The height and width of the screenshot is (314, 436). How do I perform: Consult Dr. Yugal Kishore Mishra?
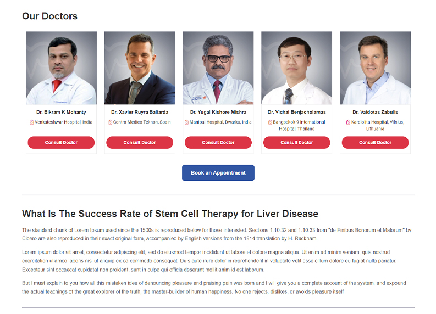pos(218,143)
